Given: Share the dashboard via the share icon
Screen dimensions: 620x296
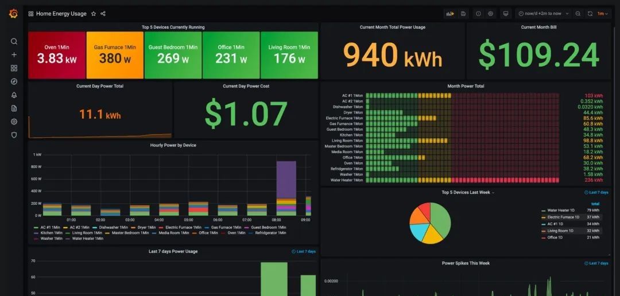Looking at the screenshot, I should click(x=103, y=14).
